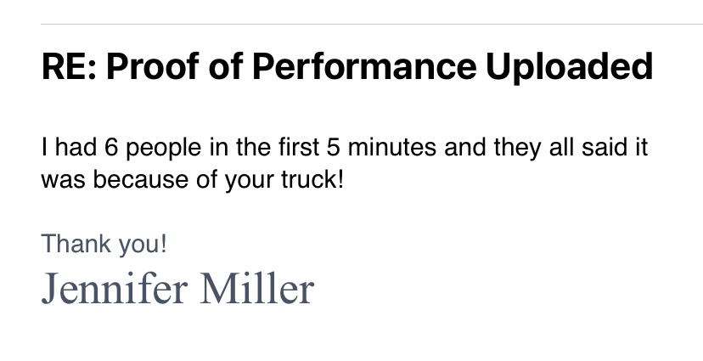The image size is (703, 361).
Task: Click the word "Performance" in the heading
Action: point(363,66)
